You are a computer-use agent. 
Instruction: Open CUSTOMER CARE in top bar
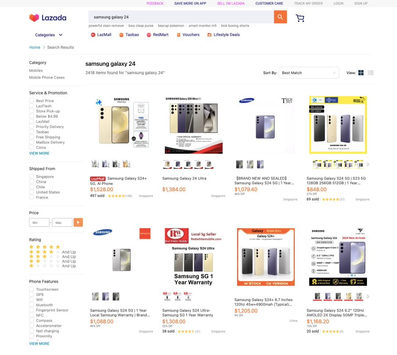(269, 4)
